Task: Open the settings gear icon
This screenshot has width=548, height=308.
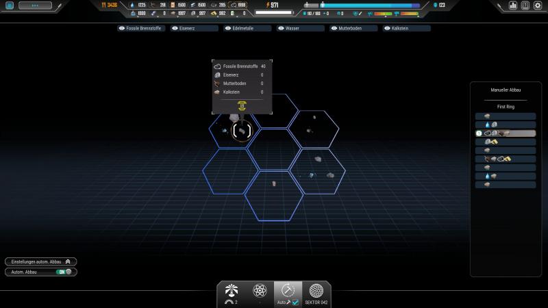Action: 537,5
